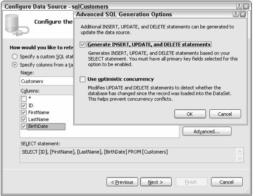
Task: Cancel the Advanced SQL options dialog
Action: click(x=225, y=114)
